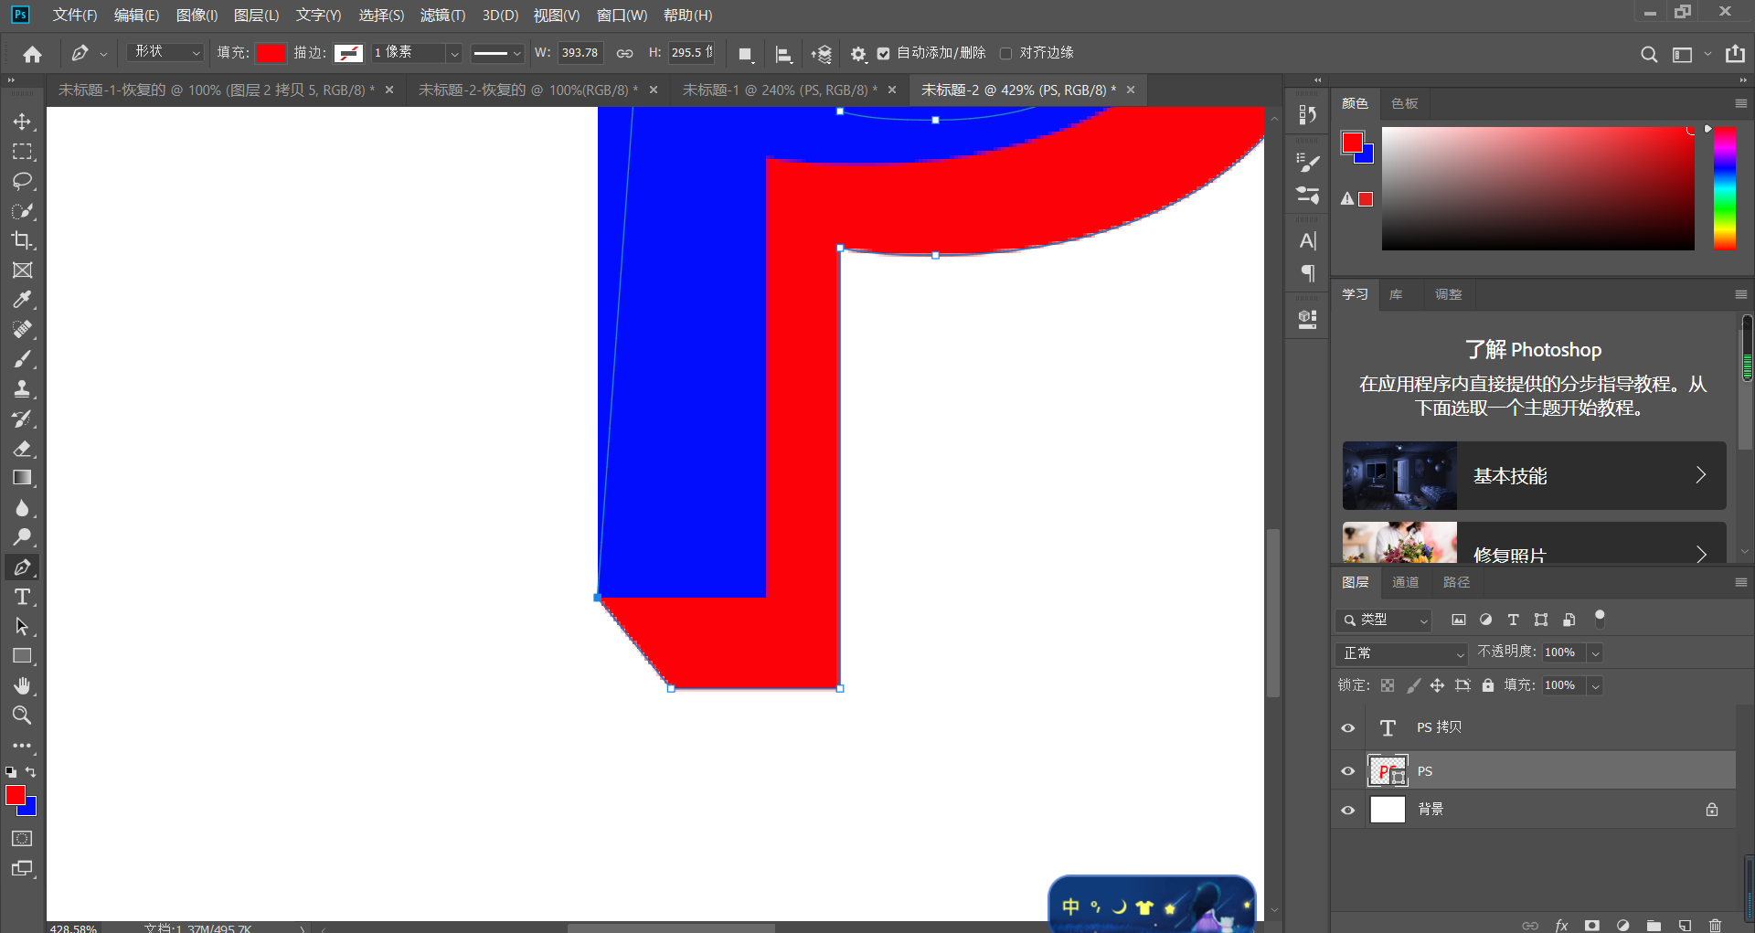The image size is (1755, 933).
Task: Click the red 填充 color swatch
Action: pos(271,53)
